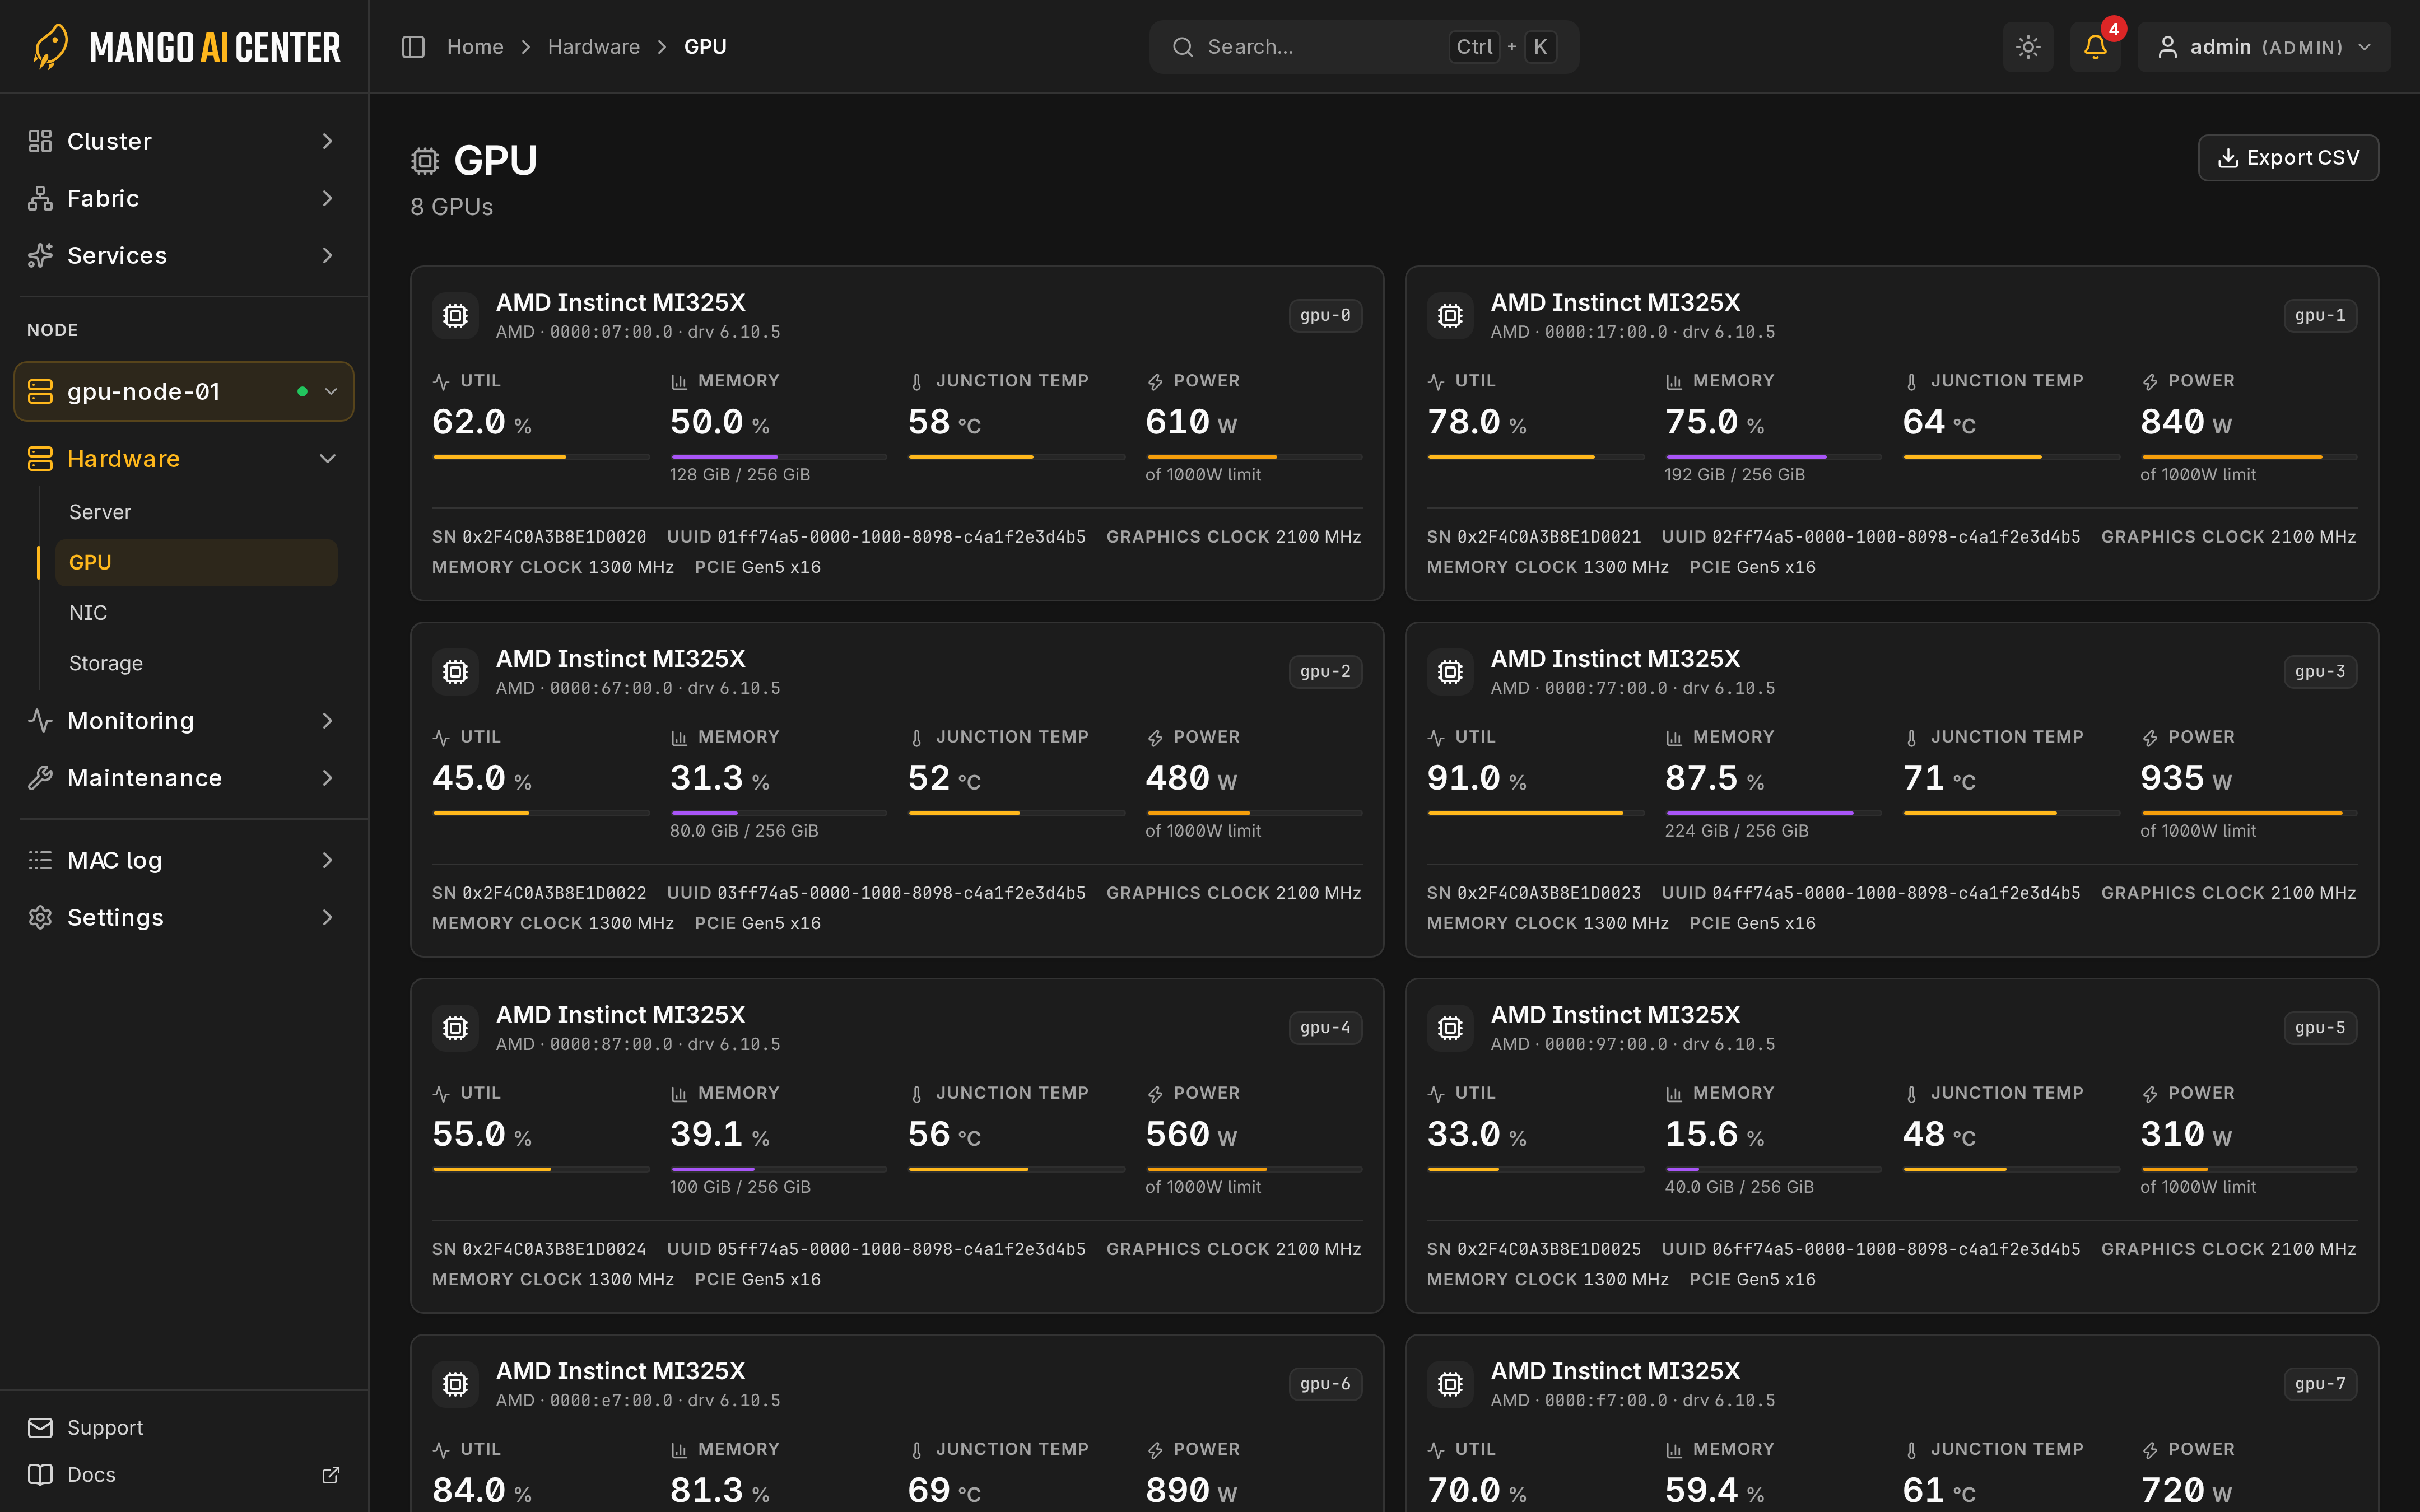Click the Support envelope icon
This screenshot has width=2420, height=1512.
click(x=40, y=1428)
